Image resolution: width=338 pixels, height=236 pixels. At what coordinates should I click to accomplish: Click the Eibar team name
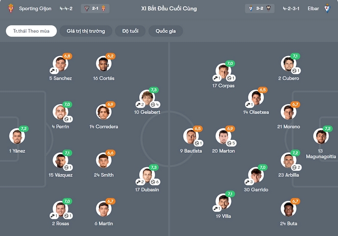[x=314, y=8]
